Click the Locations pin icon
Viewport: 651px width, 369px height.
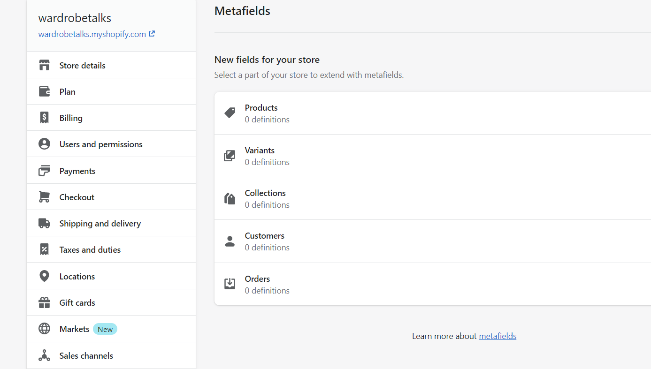coord(44,276)
